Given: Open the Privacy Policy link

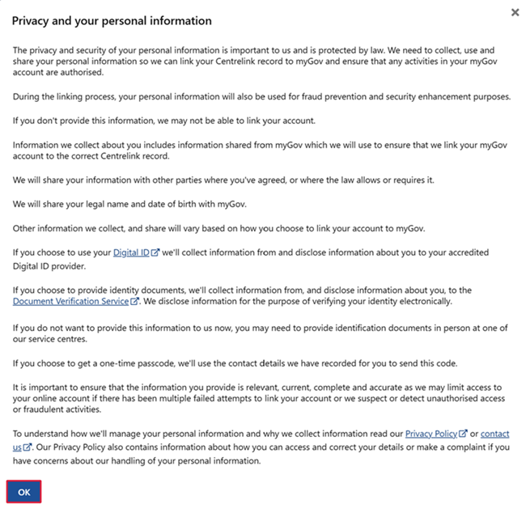Looking at the screenshot, I should tap(431, 434).
